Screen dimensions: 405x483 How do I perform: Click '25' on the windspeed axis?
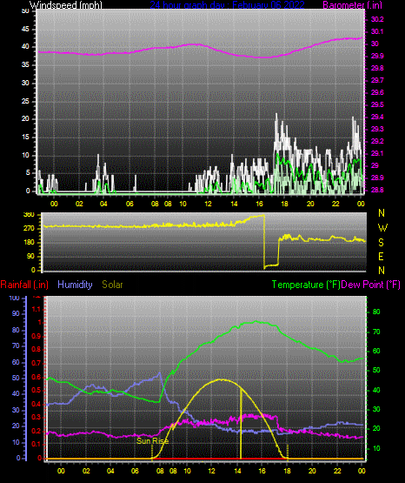(25, 101)
